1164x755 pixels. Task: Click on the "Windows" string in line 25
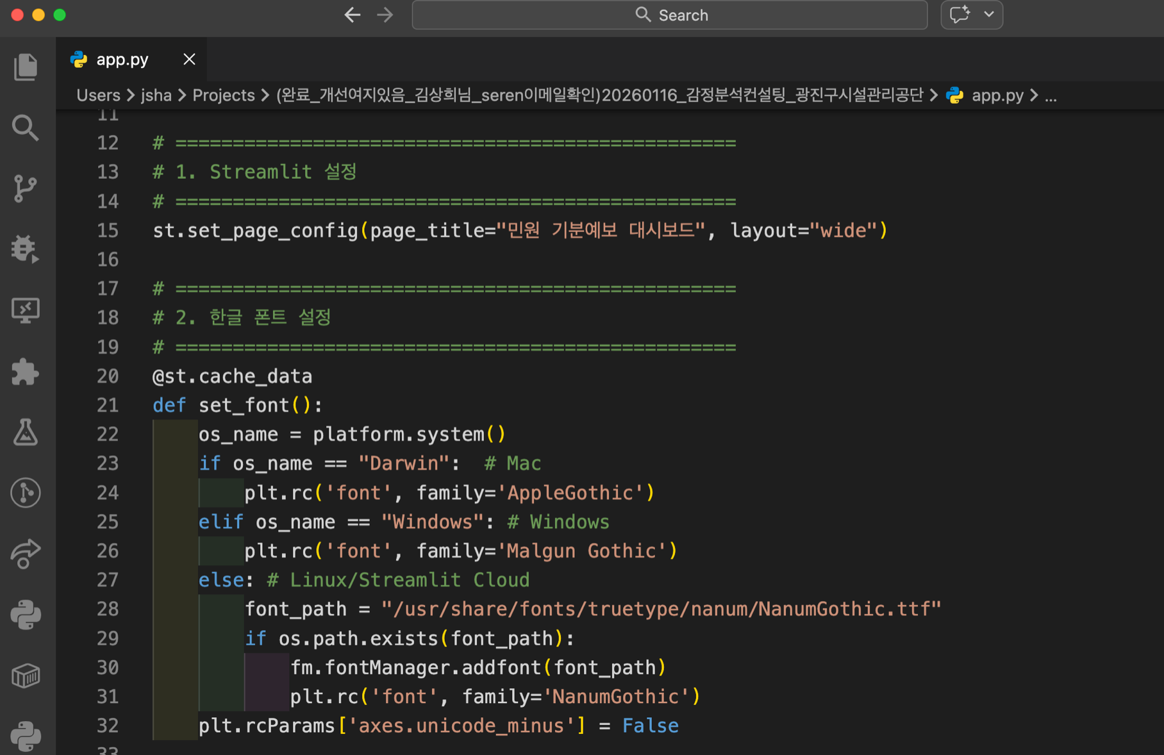(x=432, y=522)
